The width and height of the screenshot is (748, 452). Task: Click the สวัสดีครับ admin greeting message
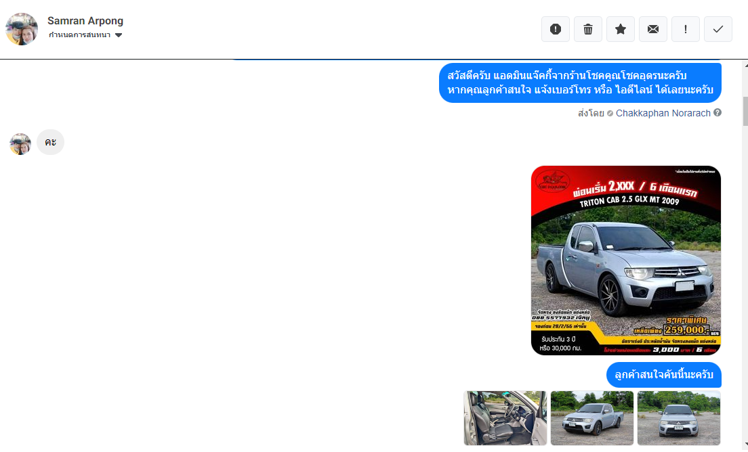(x=580, y=83)
